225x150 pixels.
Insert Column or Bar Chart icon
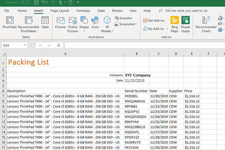tap(220, 18)
